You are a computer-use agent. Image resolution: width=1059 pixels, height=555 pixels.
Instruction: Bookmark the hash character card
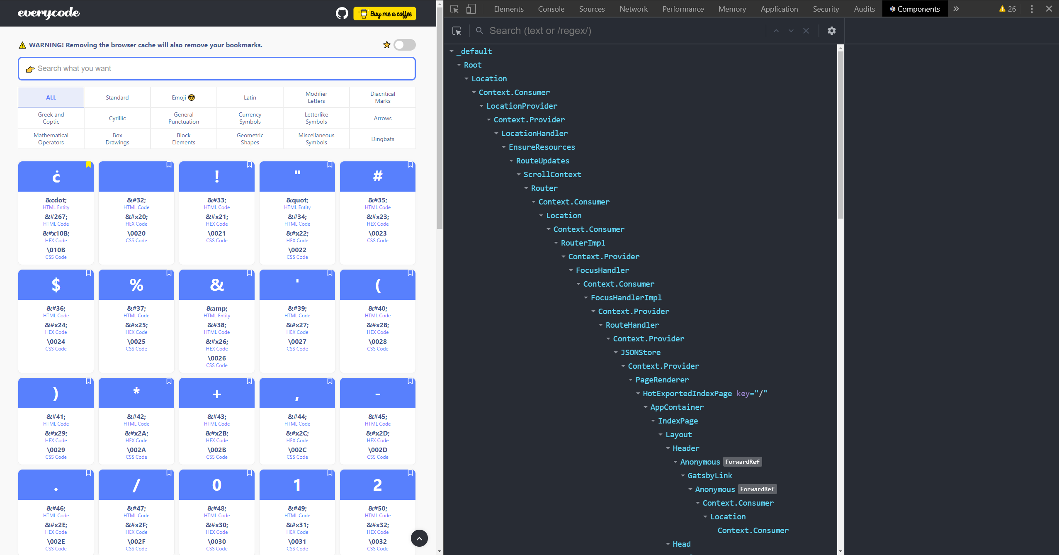tap(410, 164)
